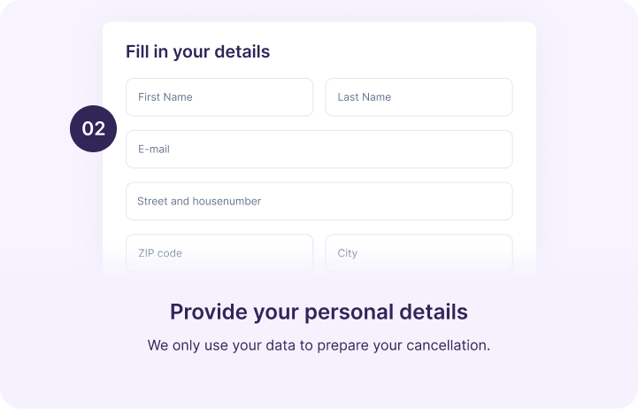Click the purple 02 step badge
638x409 pixels.
point(94,129)
